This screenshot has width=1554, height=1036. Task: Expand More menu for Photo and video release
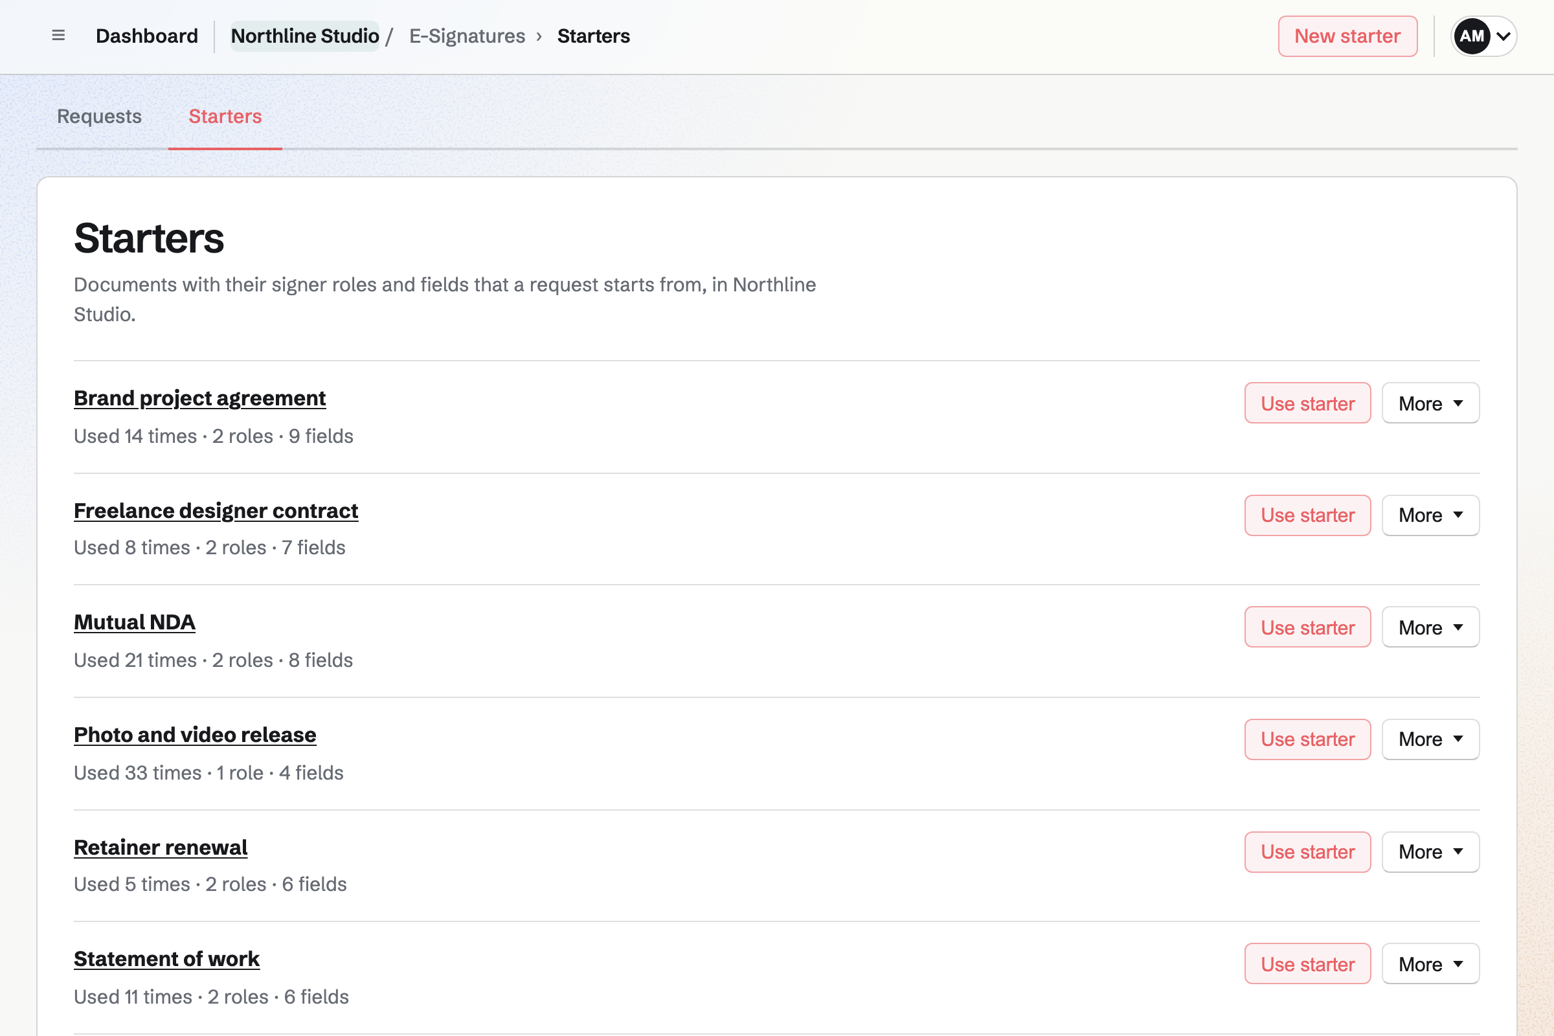click(1430, 739)
